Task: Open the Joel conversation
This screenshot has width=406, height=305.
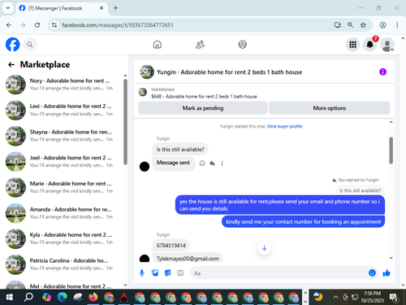Action: (63, 161)
